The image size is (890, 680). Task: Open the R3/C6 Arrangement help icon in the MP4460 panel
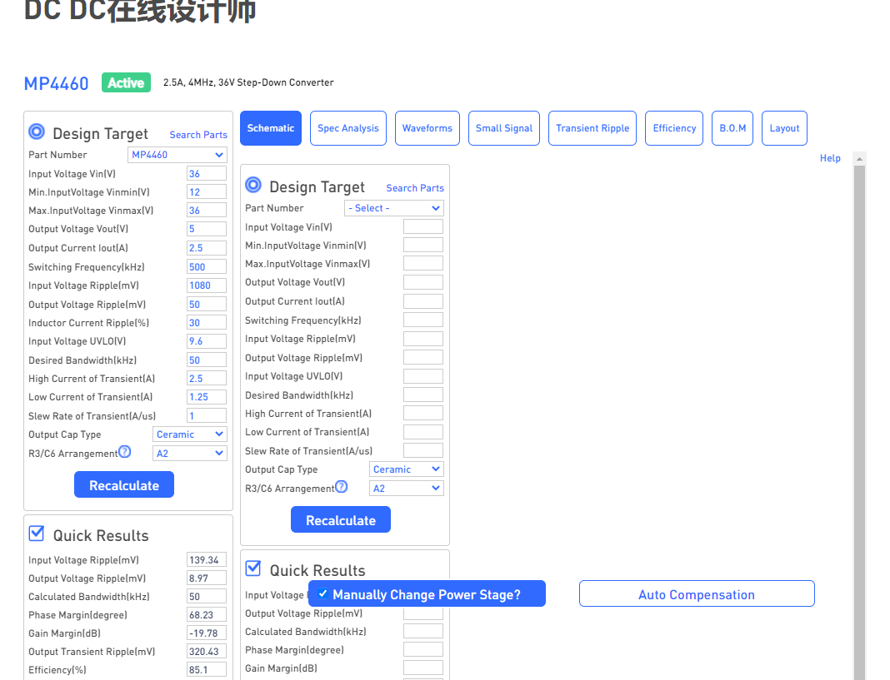(125, 452)
